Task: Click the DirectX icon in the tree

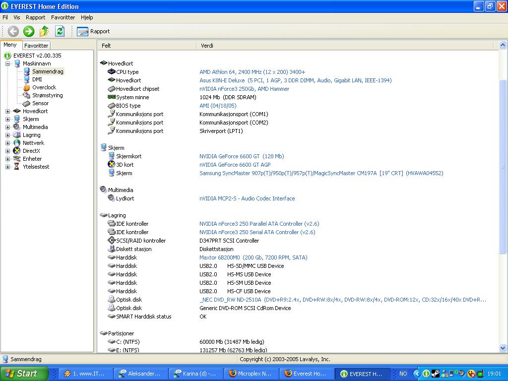Action: [17, 151]
